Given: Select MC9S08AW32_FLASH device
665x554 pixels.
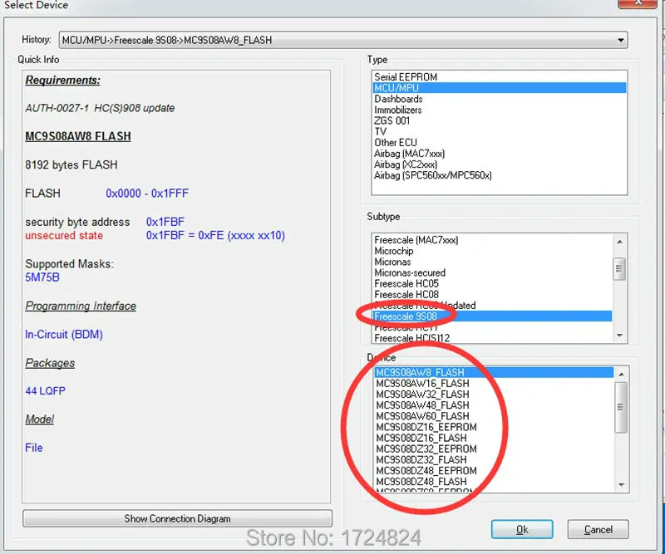Looking at the screenshot, I should click(x=494, y=395).
